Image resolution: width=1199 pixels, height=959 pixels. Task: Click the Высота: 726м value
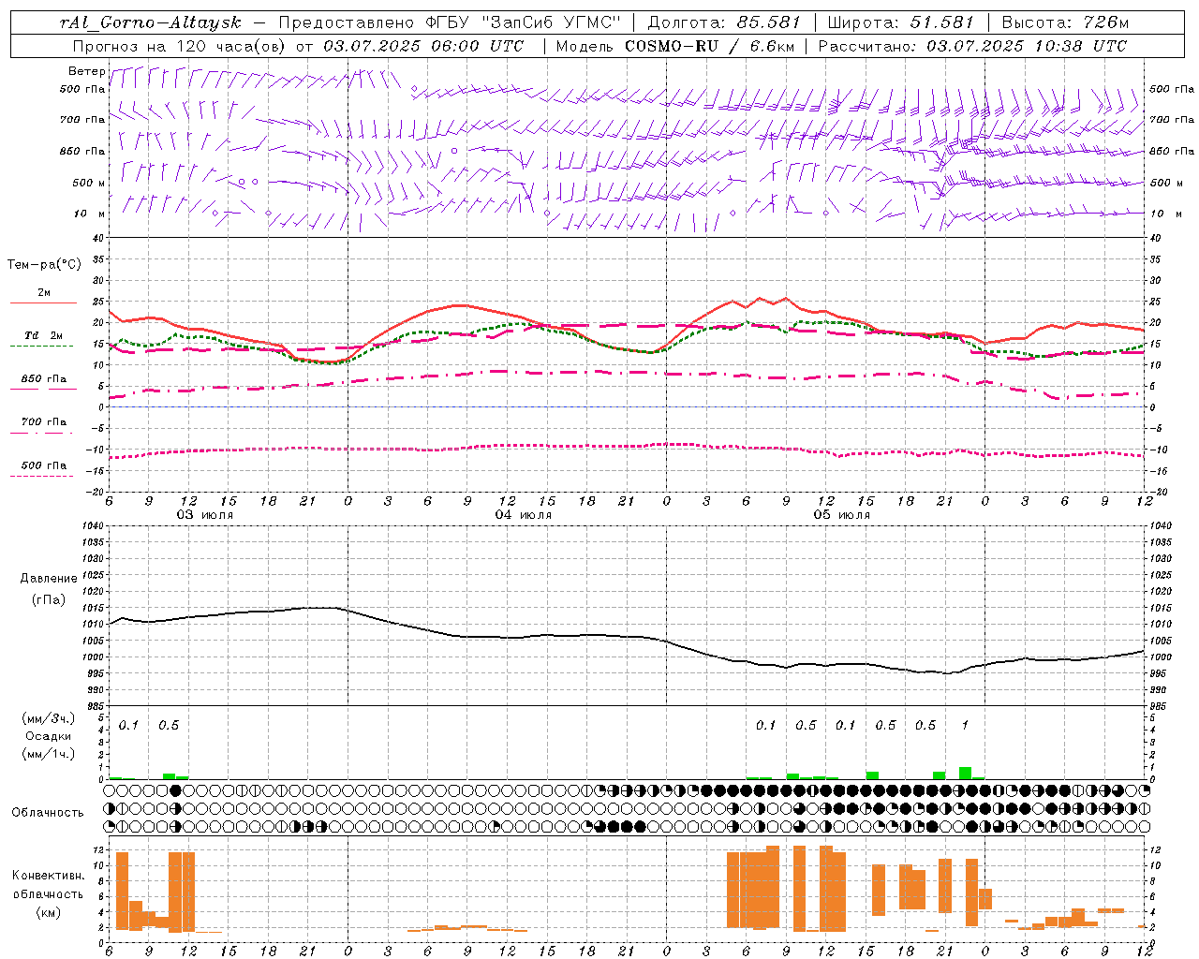[1065, 22]
